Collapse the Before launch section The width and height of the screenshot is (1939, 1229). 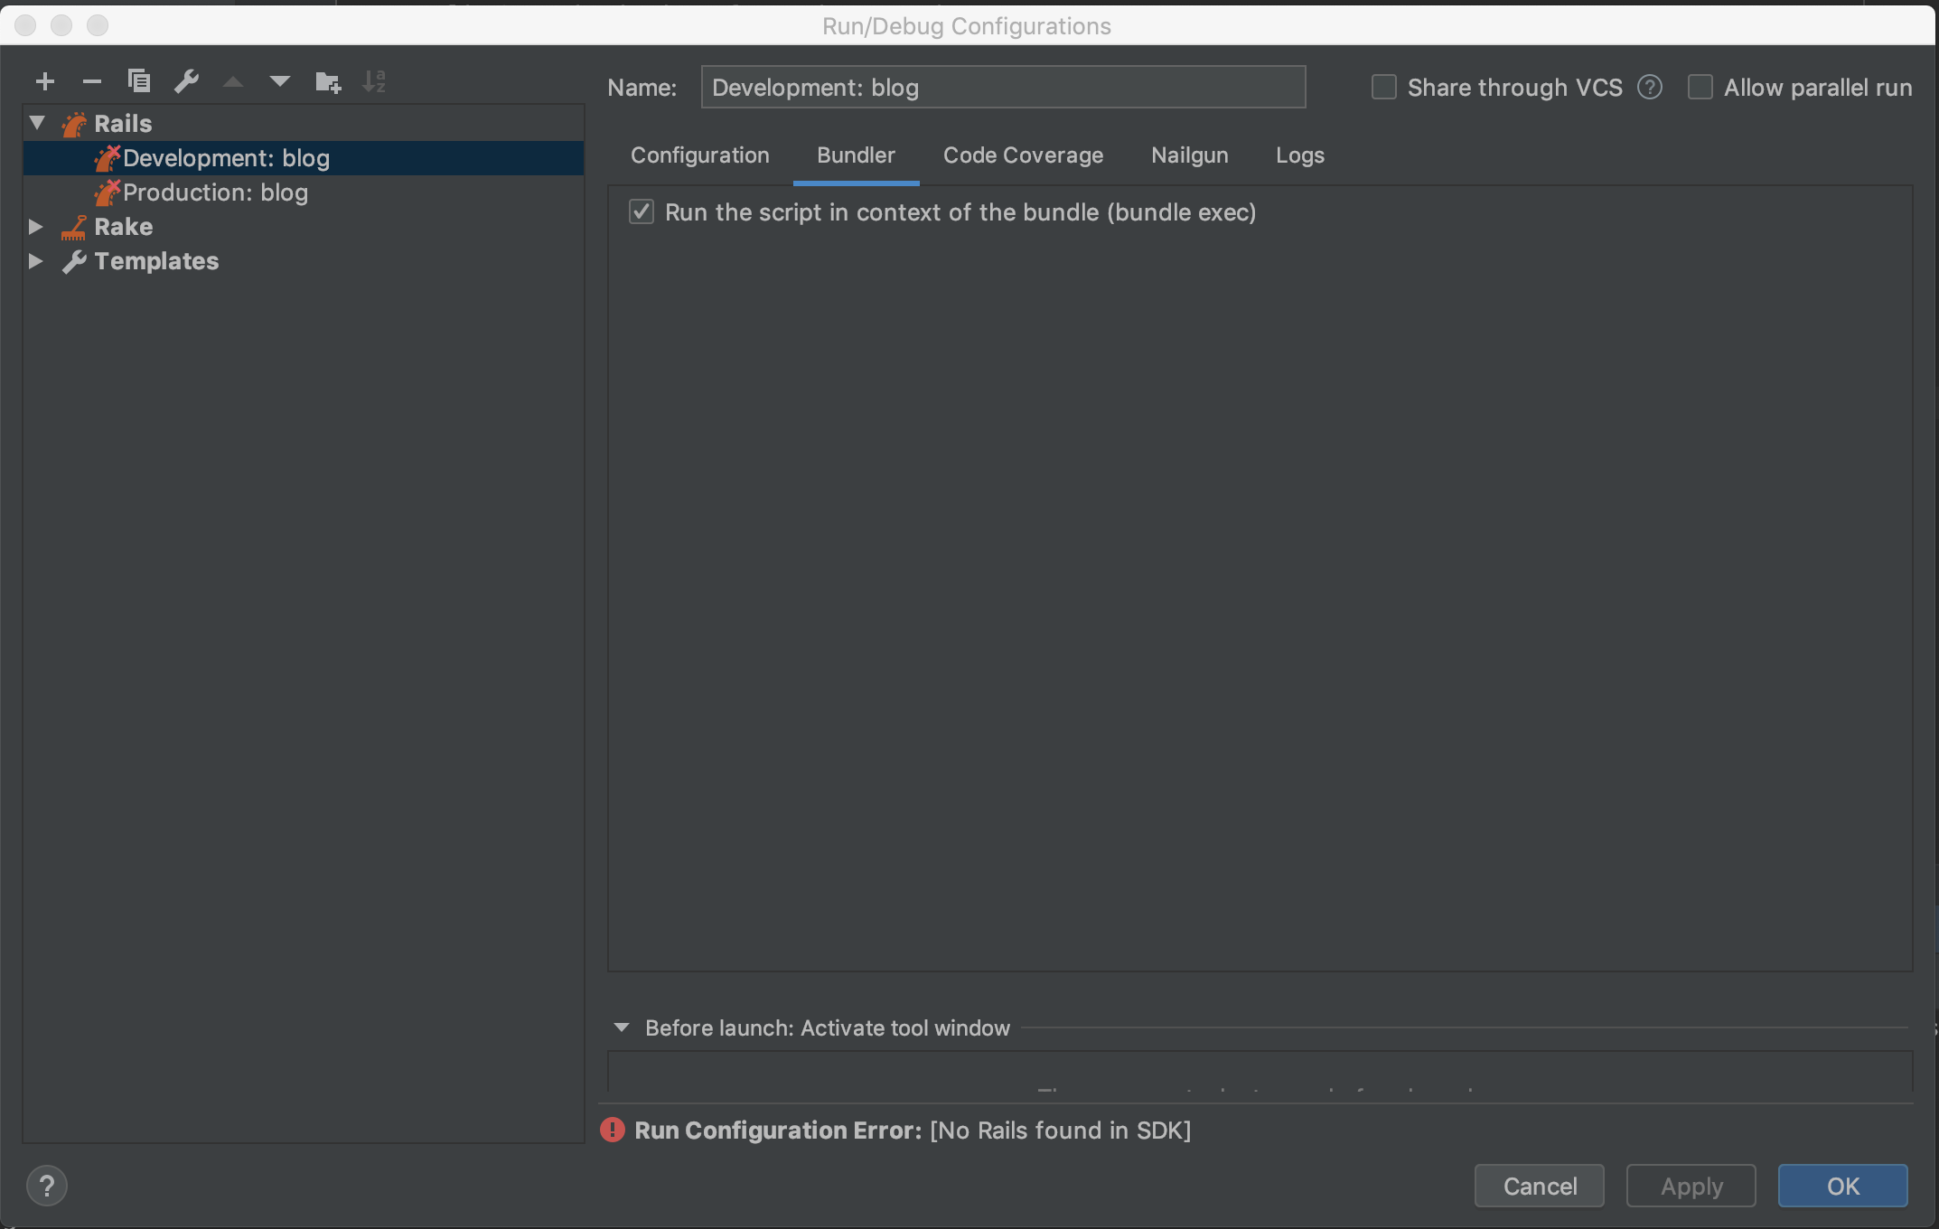pos(622,1028)
